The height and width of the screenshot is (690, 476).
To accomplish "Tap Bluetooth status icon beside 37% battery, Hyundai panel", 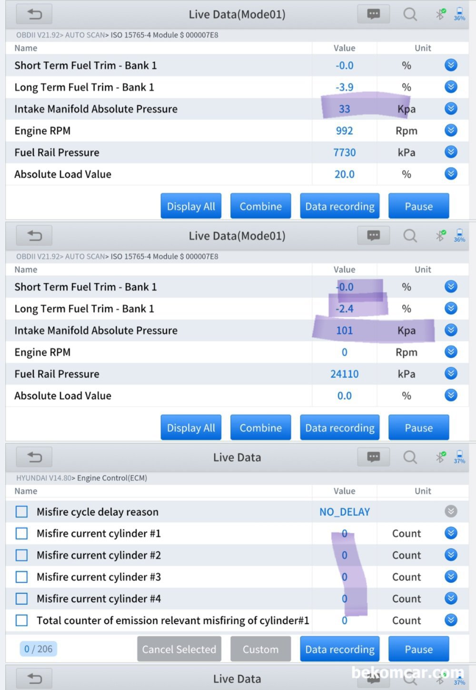I will point(441,457).
